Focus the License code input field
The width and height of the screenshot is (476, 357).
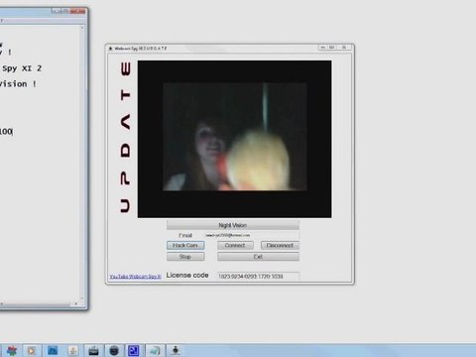[x=258, y=276]
